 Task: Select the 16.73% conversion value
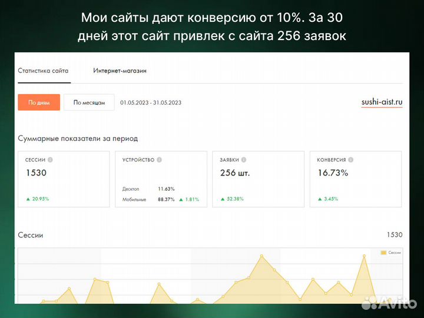(333, 173)
